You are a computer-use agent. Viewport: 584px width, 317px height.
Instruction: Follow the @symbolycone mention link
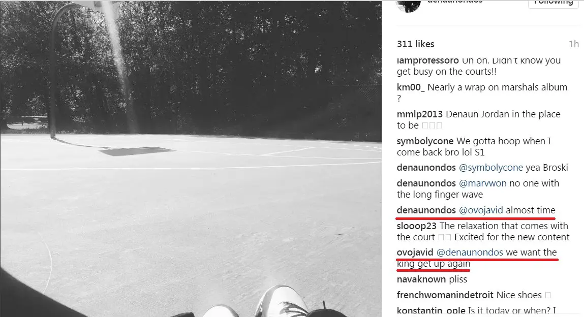(490, 168)
